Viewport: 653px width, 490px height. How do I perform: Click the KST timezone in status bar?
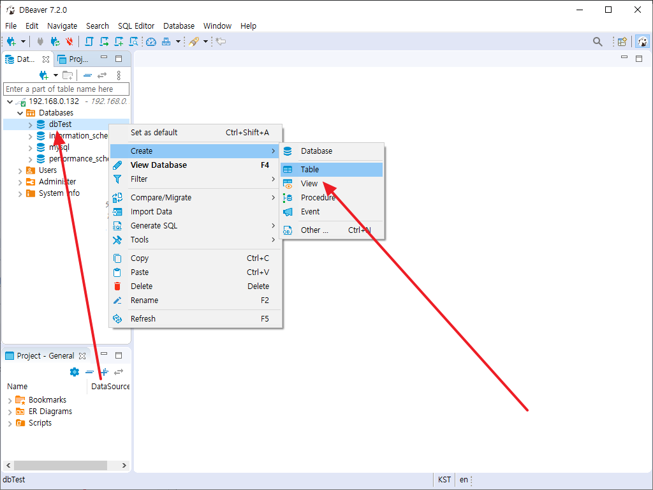click(x=444, y=480)
